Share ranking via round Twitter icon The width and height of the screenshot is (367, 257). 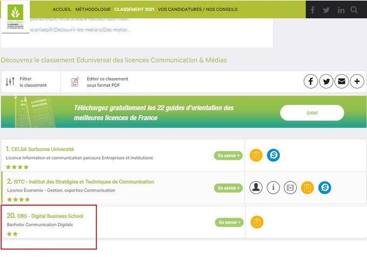click(326, 81)
